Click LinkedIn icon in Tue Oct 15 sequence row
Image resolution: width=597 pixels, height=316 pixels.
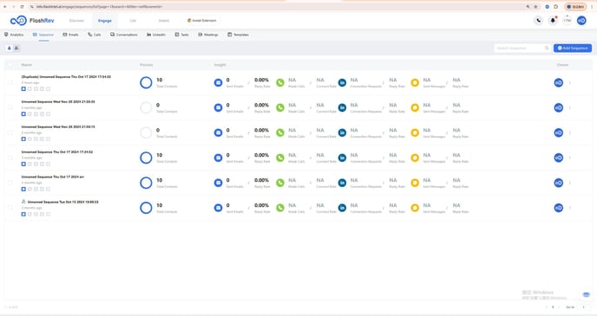tap(342, 208)
